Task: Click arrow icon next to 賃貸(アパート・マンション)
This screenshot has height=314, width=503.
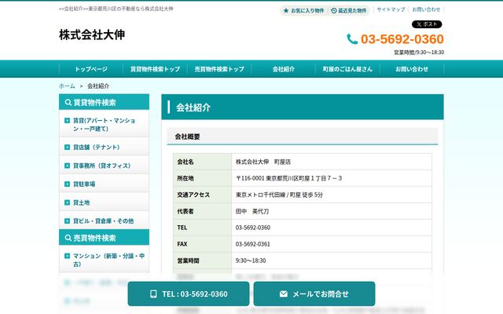Action: 67,120
